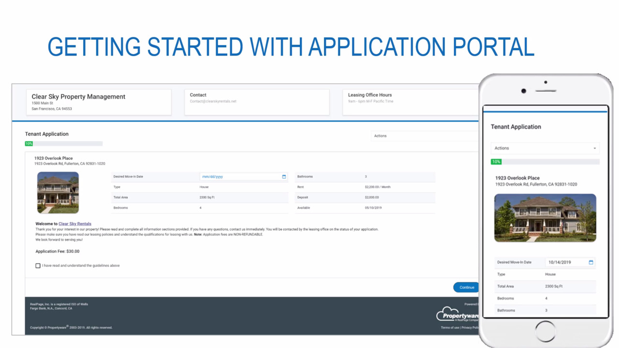Tap the calendar icon in the phone mockup's date field
The width and height of the screenshot is (619, 348).
[590, 262]
